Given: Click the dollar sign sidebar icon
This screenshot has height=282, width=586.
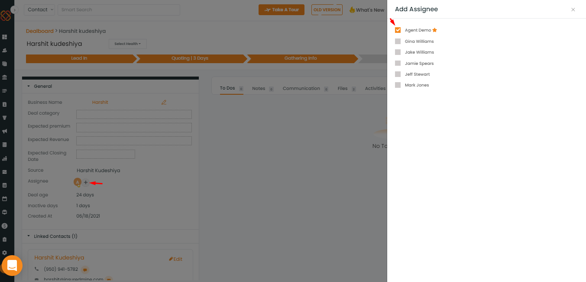Looking at the screenshot, I should click(5, 226).
